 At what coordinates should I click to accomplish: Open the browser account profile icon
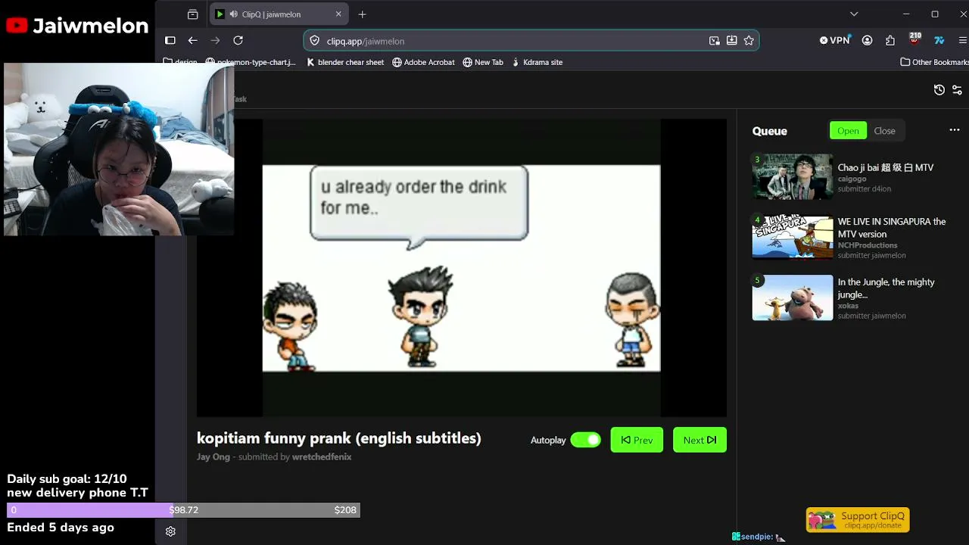(868, 41)
